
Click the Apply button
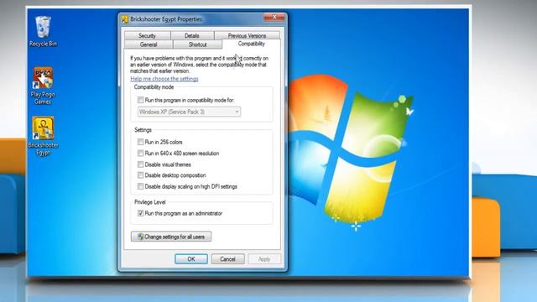click(x=264, y=259)
